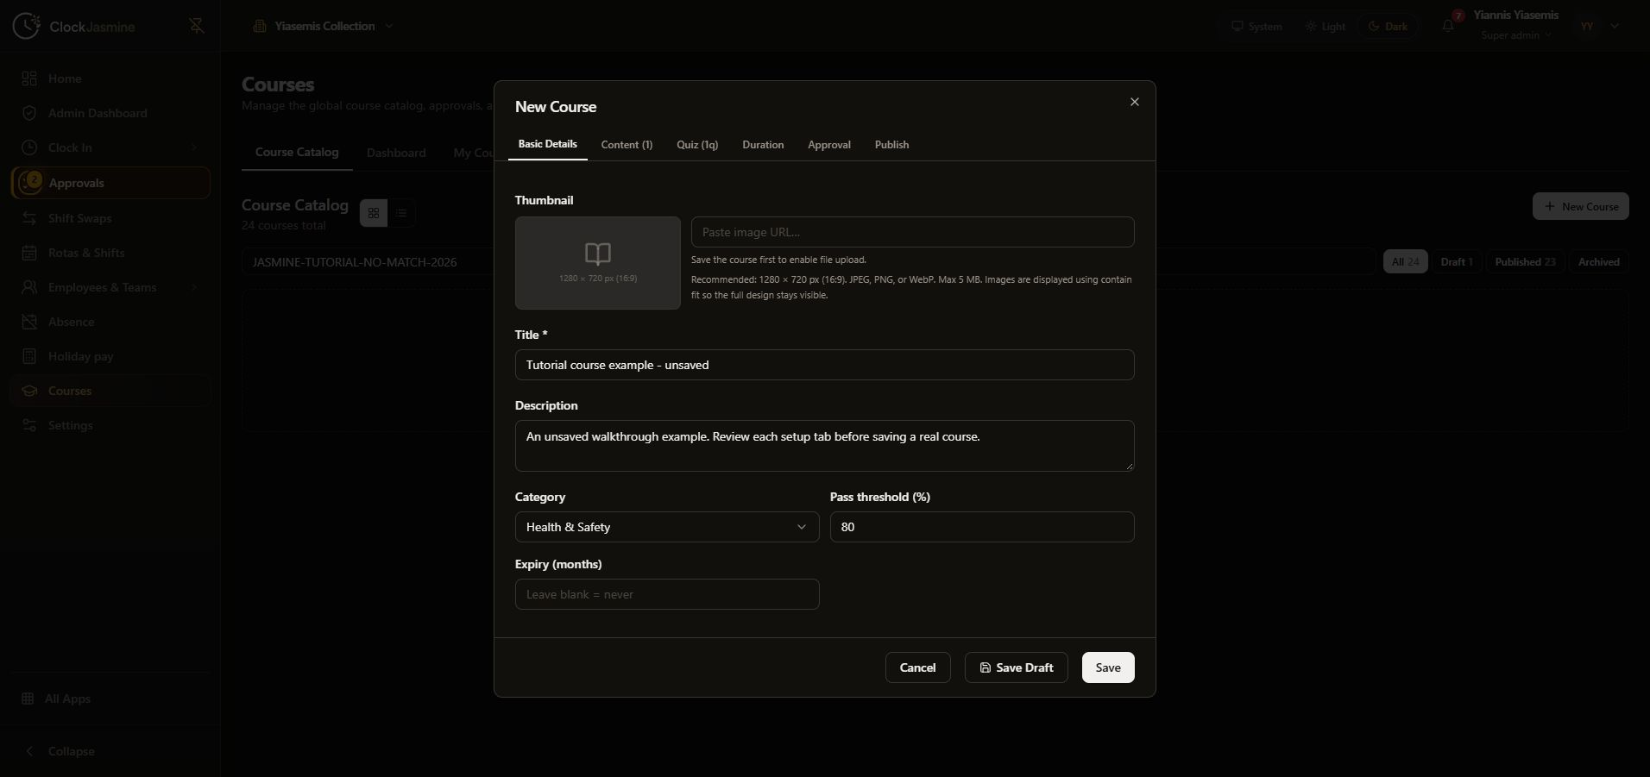Click the YY user avatar
This screenshot has width=1650, height=777.
coord(1587,26)
